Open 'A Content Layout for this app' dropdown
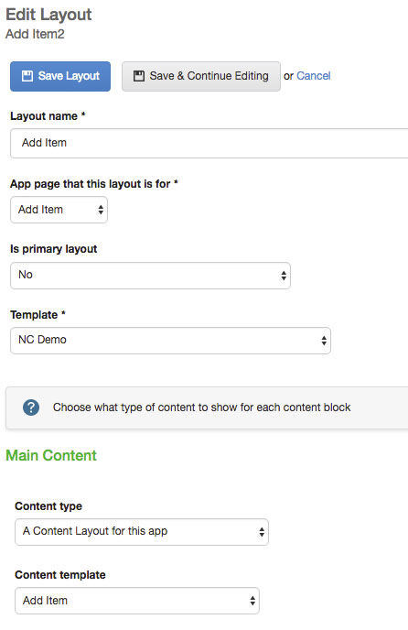This screenshot has width=408, height=630. coord(142,532)
